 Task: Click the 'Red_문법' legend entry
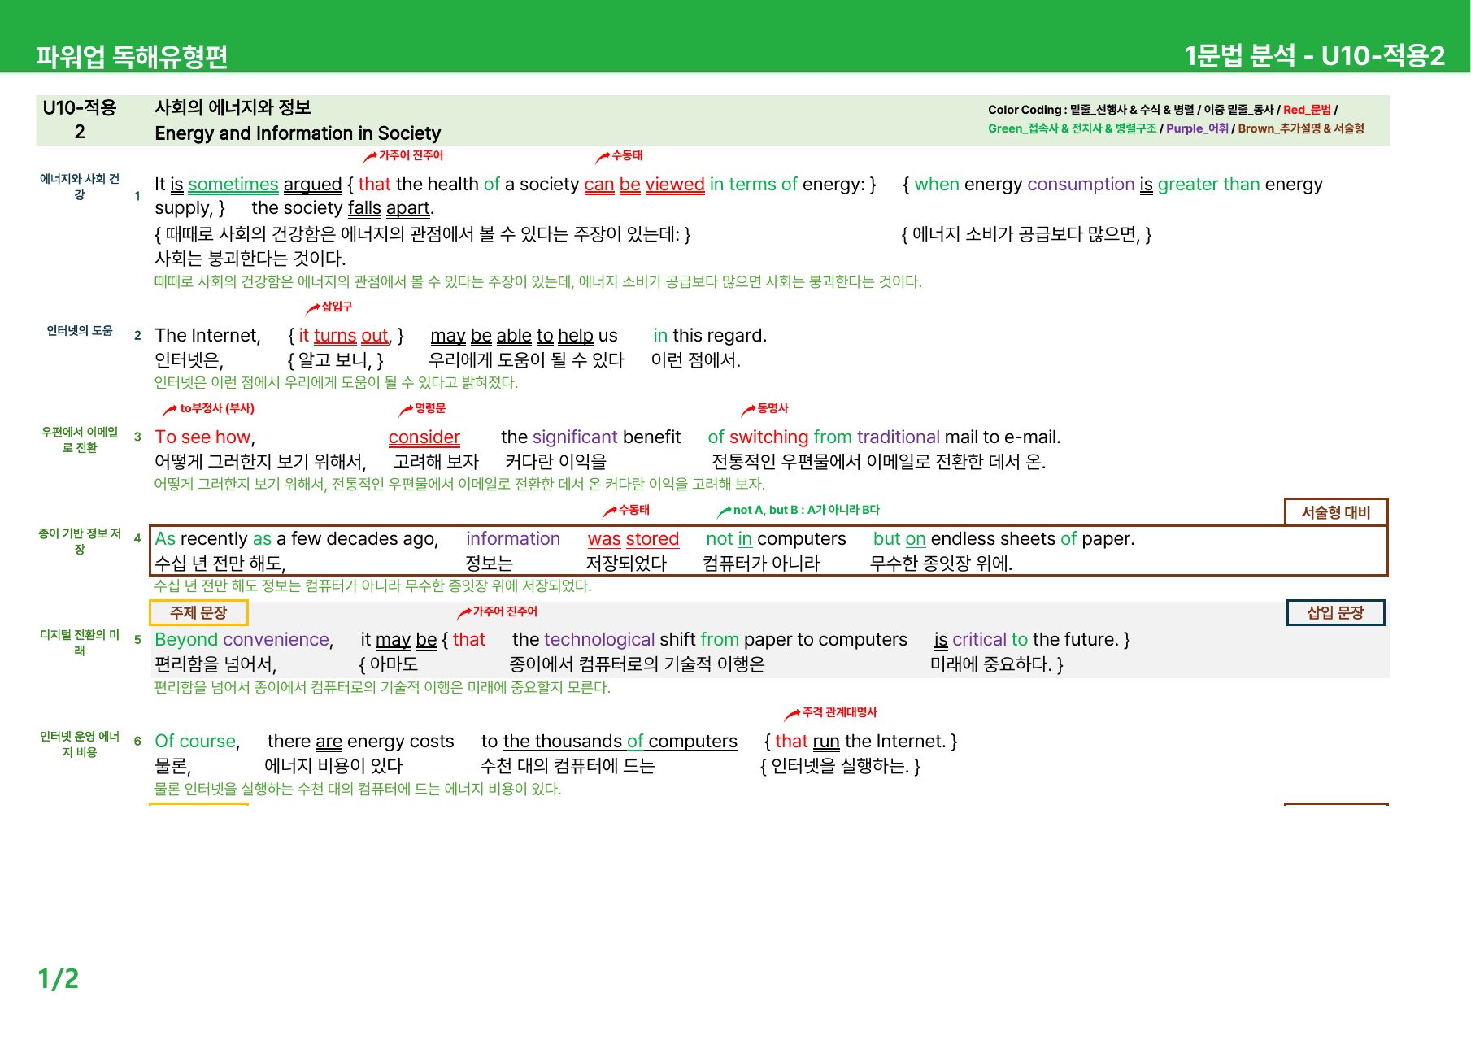pos(1307,110)
